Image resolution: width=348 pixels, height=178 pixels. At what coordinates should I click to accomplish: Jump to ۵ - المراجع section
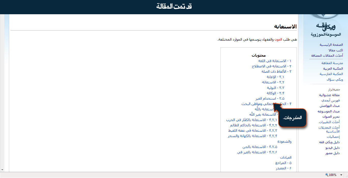(x=283, y=163)
